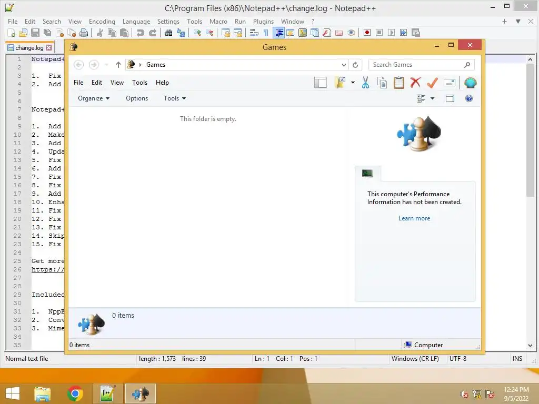Open the Document Map icon in Notepad++
Image resolution: width=539 pixels, height=404 pixels.
tap(303, 33)
